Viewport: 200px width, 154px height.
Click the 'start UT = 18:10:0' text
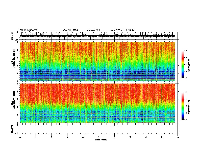122,30
